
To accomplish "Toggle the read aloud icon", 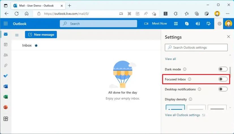I will tap(146, 14).
